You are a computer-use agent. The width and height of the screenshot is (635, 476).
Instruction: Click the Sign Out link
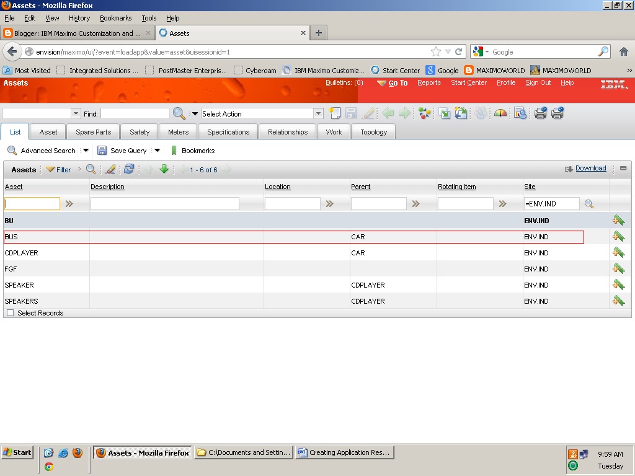click(538, 82)
